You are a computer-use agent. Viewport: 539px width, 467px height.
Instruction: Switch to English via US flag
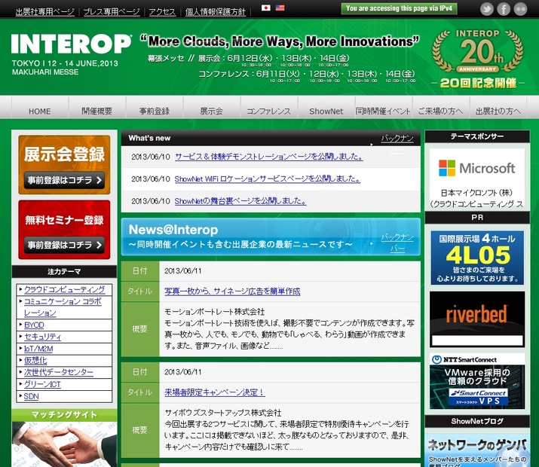(280, 8)
